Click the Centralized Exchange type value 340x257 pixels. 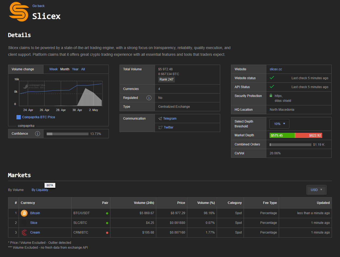[174, 107]
